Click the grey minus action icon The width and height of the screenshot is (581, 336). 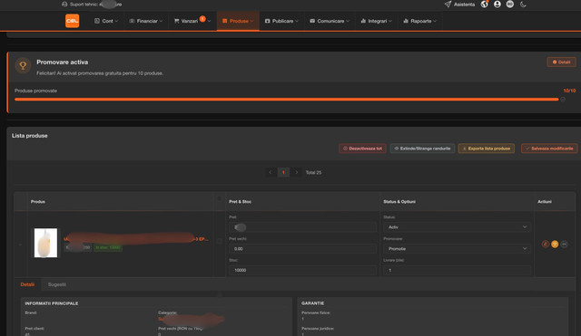[564, 244]
